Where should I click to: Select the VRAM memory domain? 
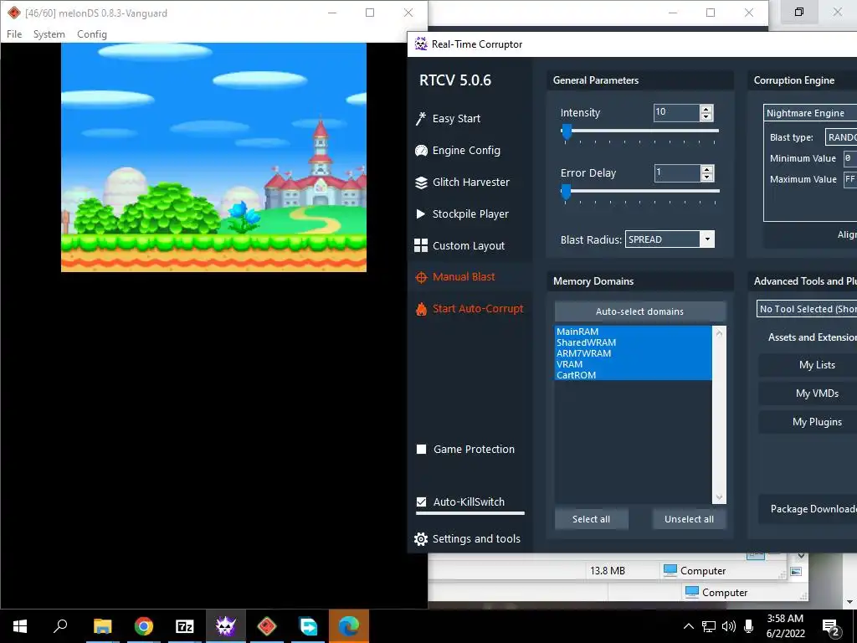(x=633, y=364)
